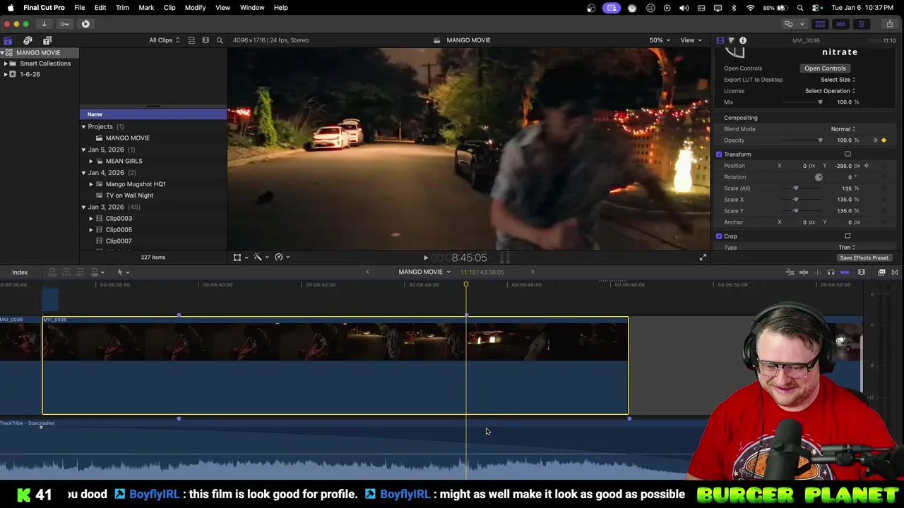Open the timeline Index button
Screen dimensions: 904x508
(x=20, y=272)
